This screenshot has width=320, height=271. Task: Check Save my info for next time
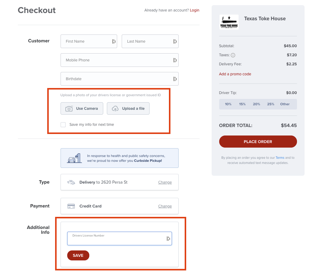click(63, 125)
